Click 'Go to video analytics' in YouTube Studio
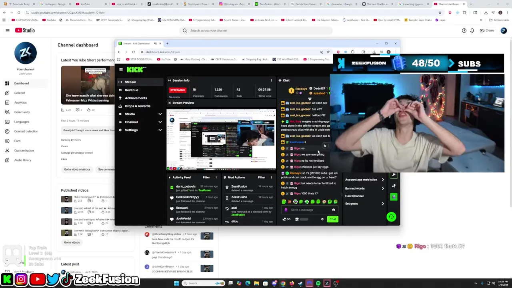Viewport: 512px width, 288px height. coord(77,169)
